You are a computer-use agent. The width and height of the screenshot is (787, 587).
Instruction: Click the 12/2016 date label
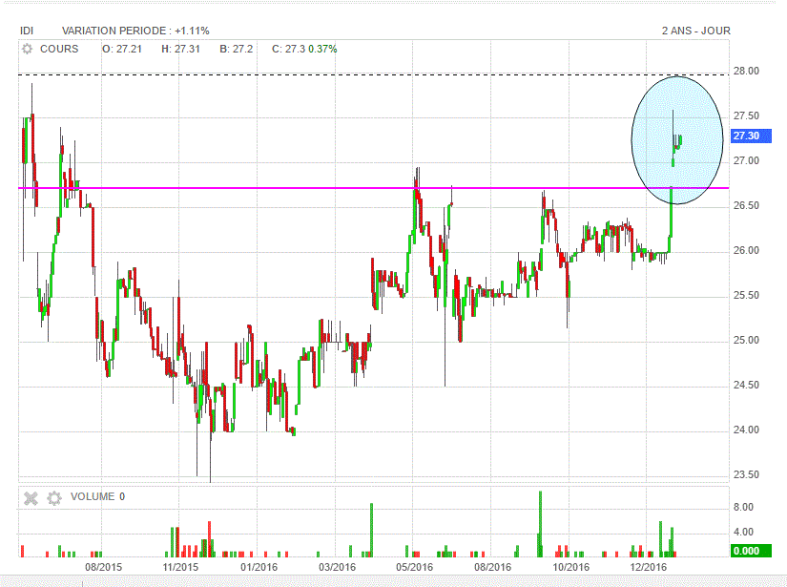click(649, 567)
